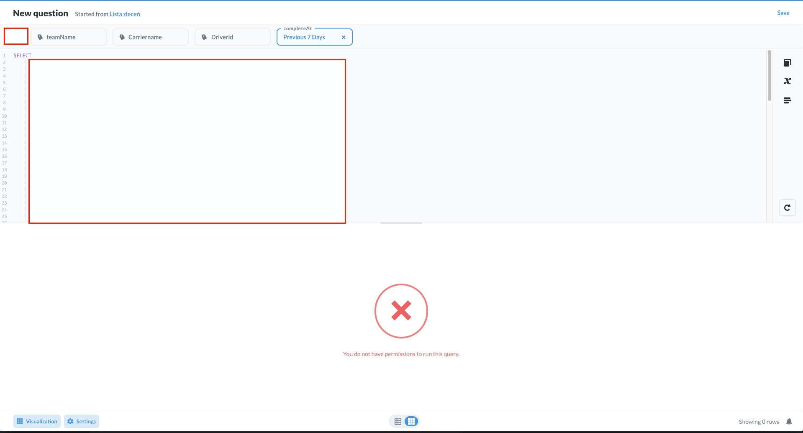Refresh the query with the reload button

coord(787,208)
